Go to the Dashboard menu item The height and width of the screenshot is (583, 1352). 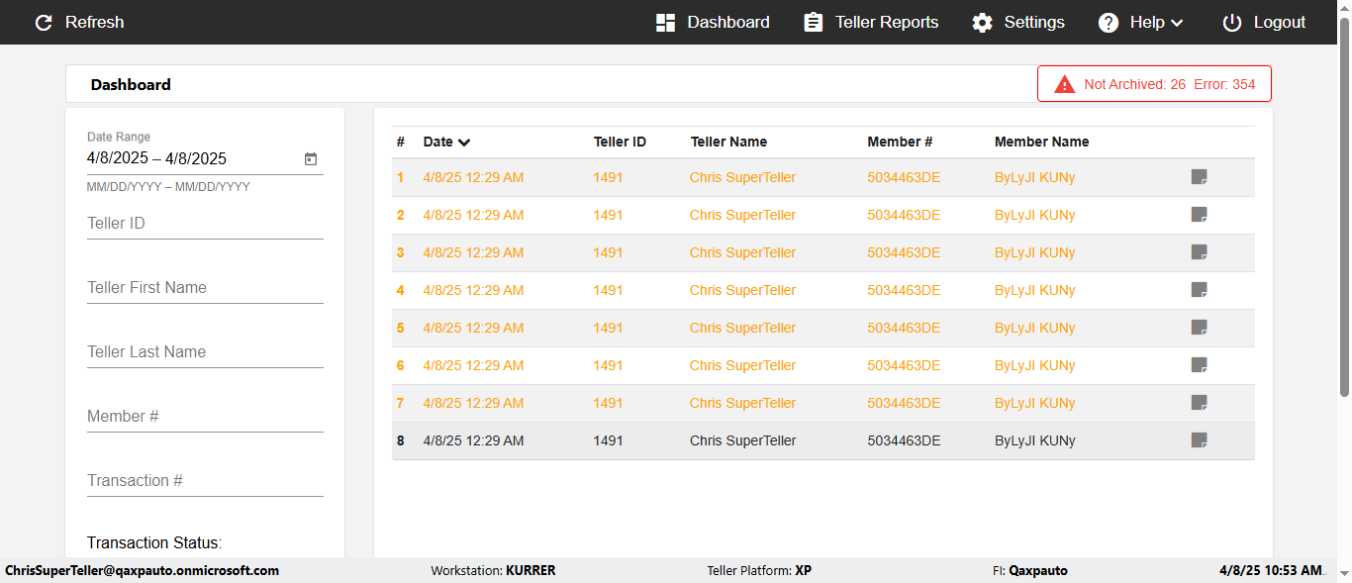tap(727, 23)
